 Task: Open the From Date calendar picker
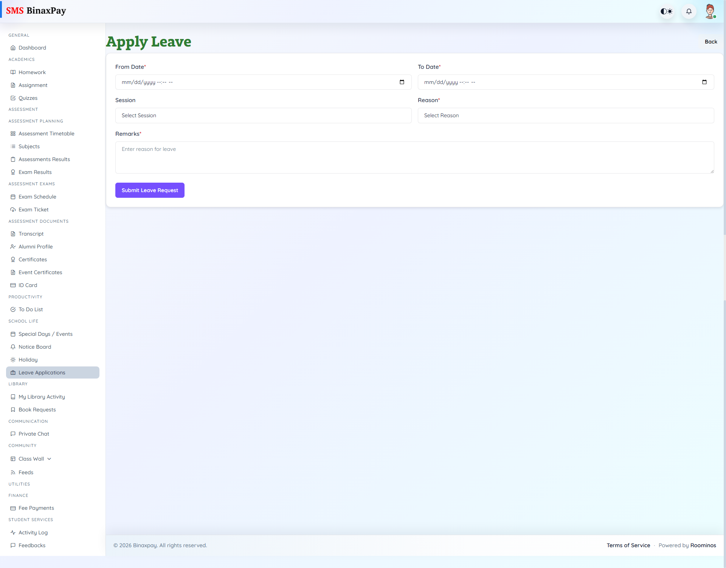click(x=402, y=82)
